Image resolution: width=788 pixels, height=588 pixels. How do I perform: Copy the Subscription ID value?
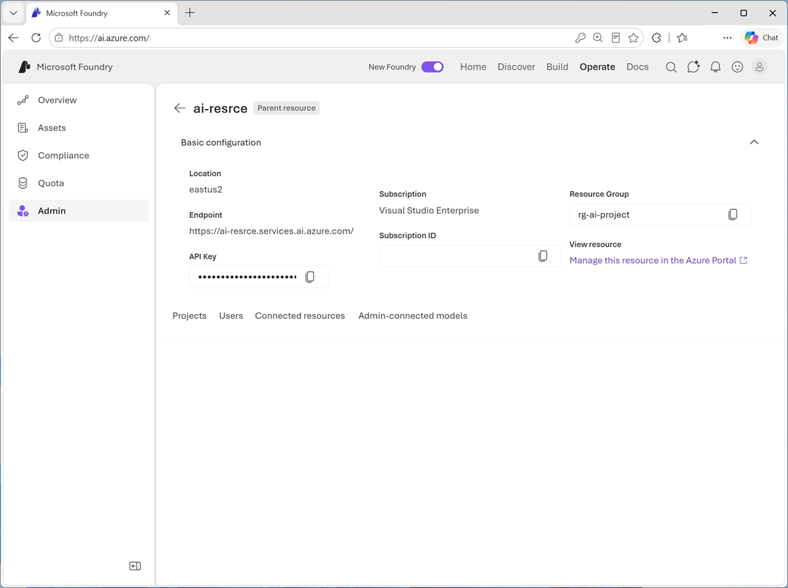click(x=543, y=256)
